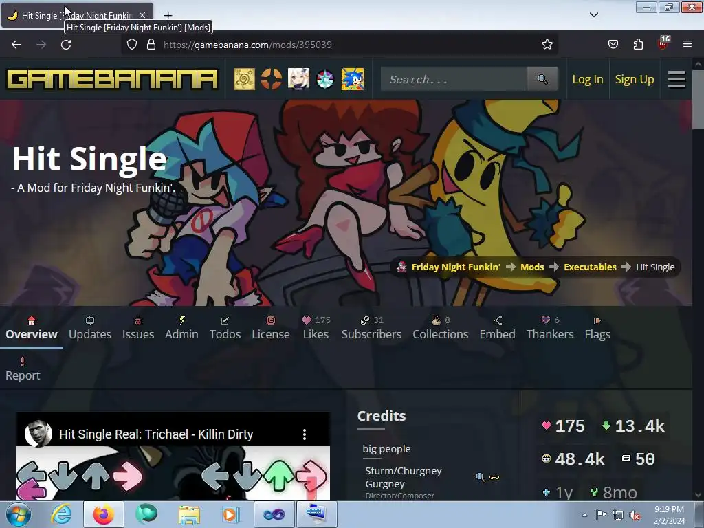Open the yellow spiral game icon
The height and width of the screenshot is (528, 704).
pyautogui.click(x=244, y=79)
